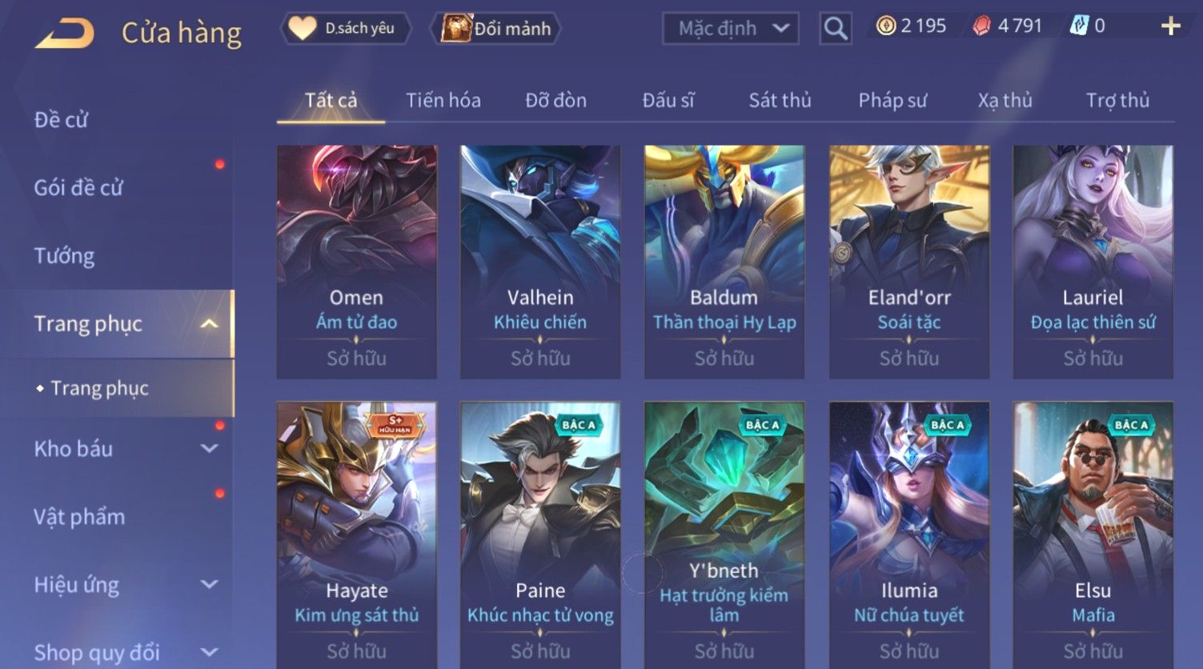Click the magnifying glass search icon

pyautogui.click(x=835, y=29)
